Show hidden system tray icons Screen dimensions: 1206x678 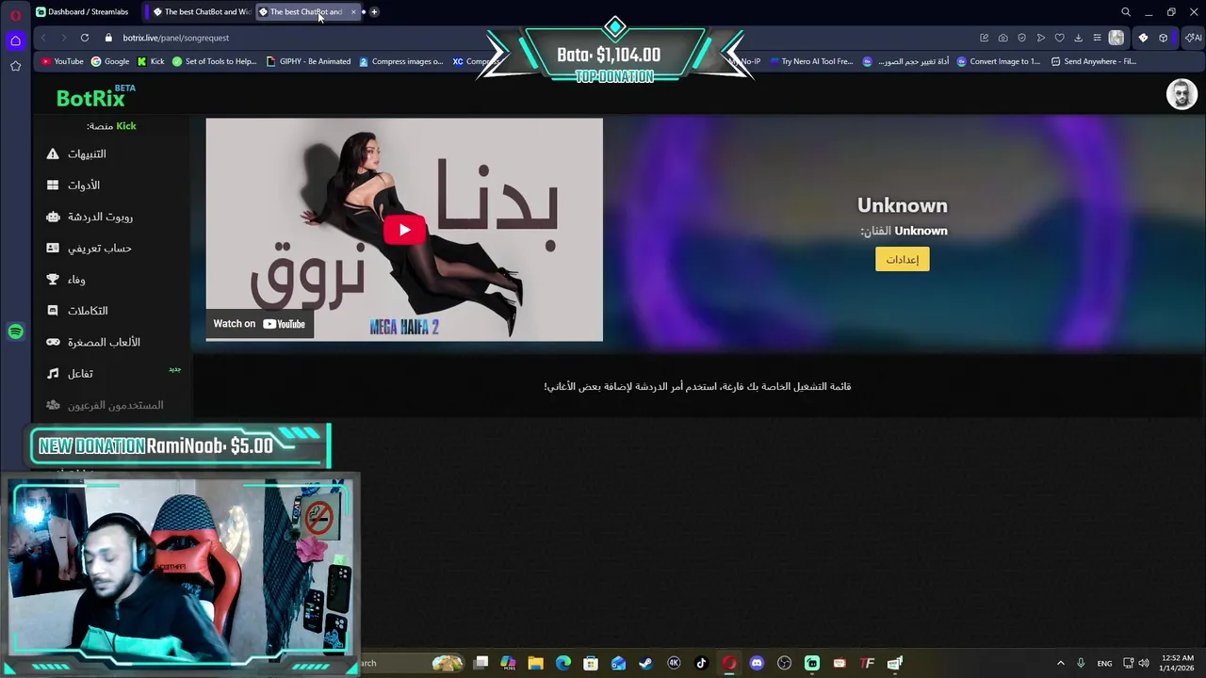point(1061,663)
